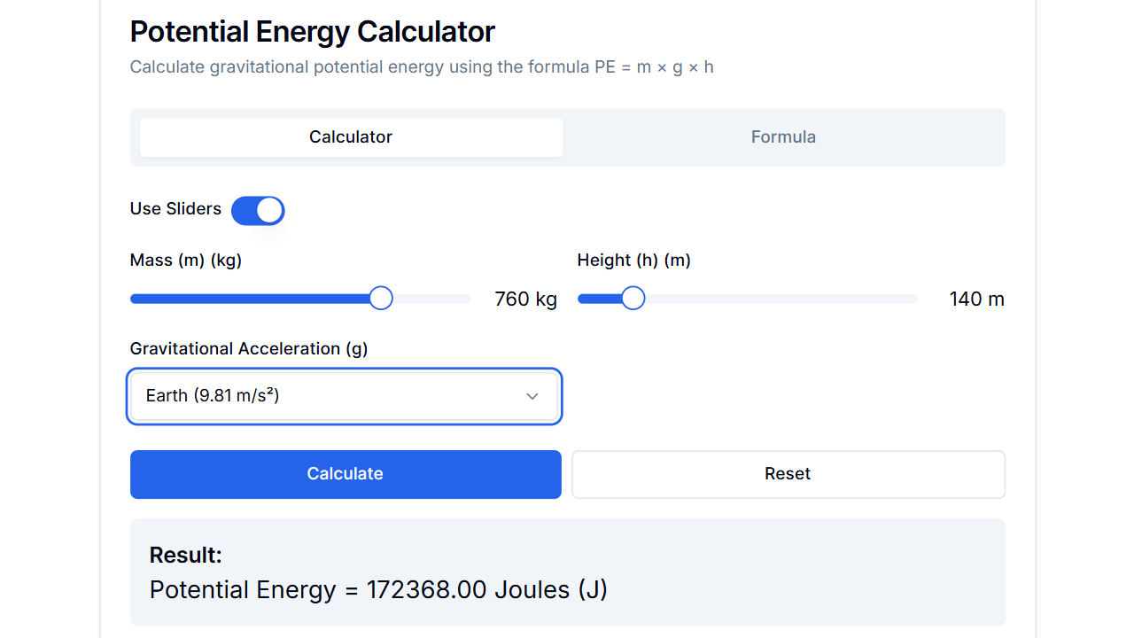This screenshot has width=1134, height=638.
Task: Click the Result display panel
Action: [x=567, y=572]
